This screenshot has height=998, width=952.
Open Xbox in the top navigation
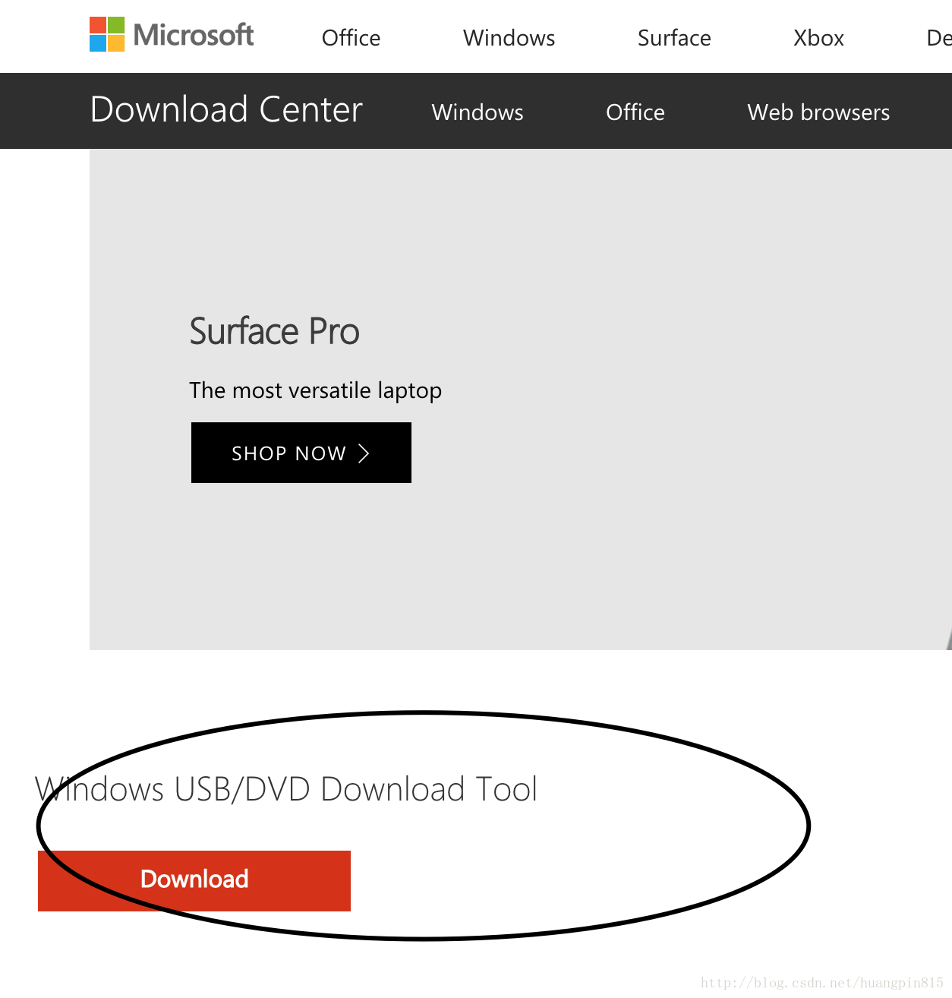[x=818, y=38]
